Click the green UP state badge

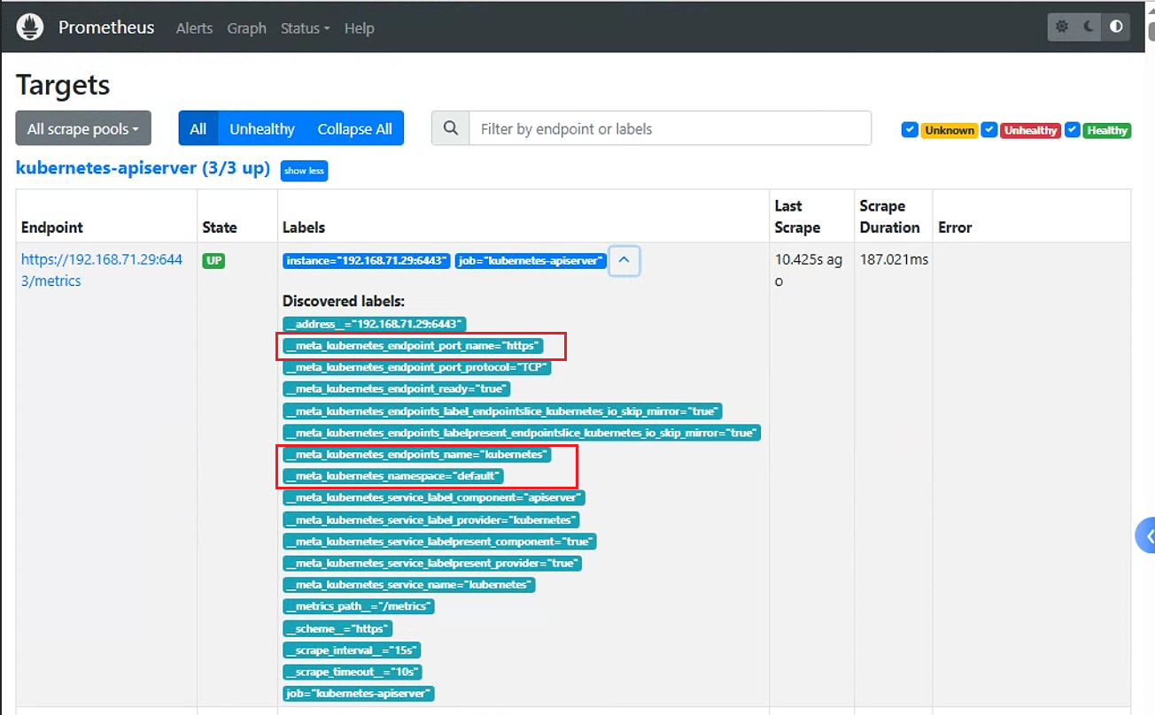[213, 261]
